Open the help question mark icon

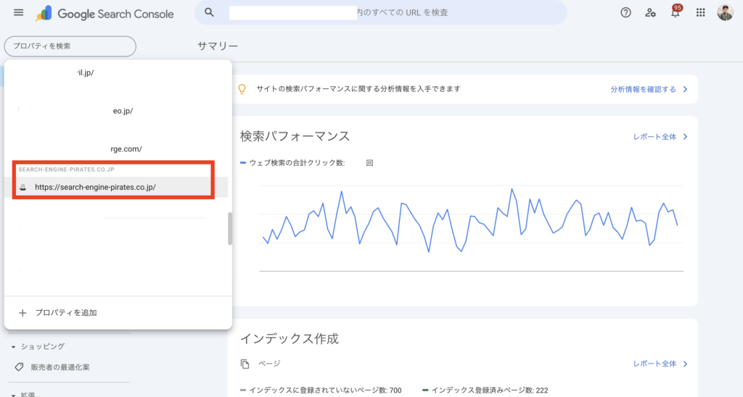click(x=625, y=13)
